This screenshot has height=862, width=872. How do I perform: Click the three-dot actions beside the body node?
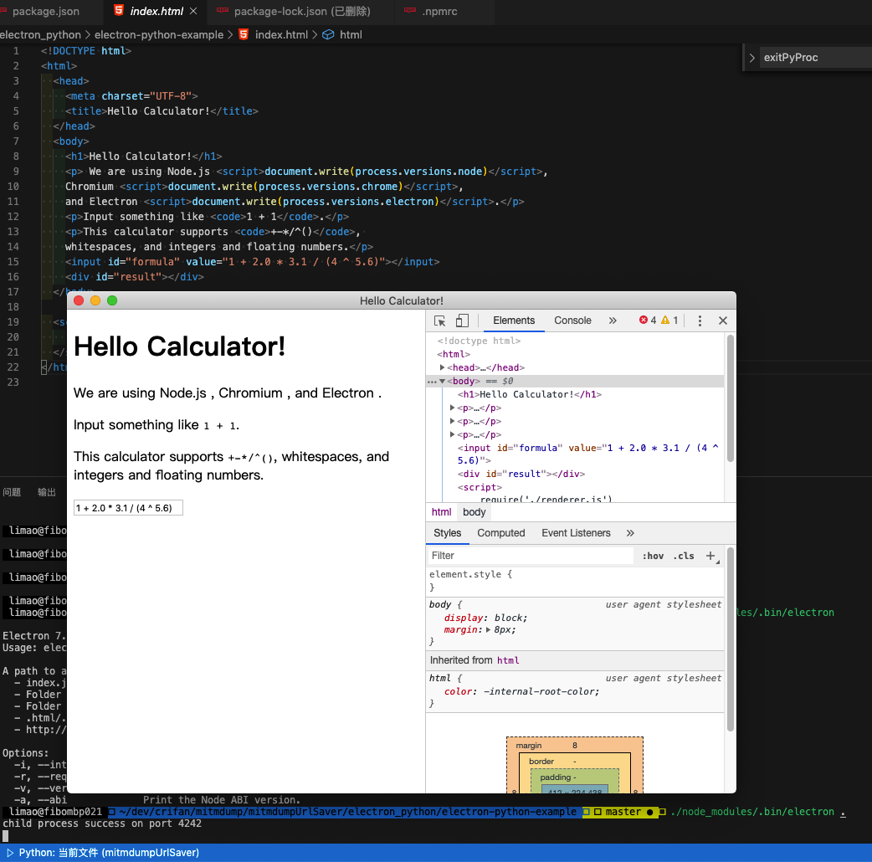point(432,382)
